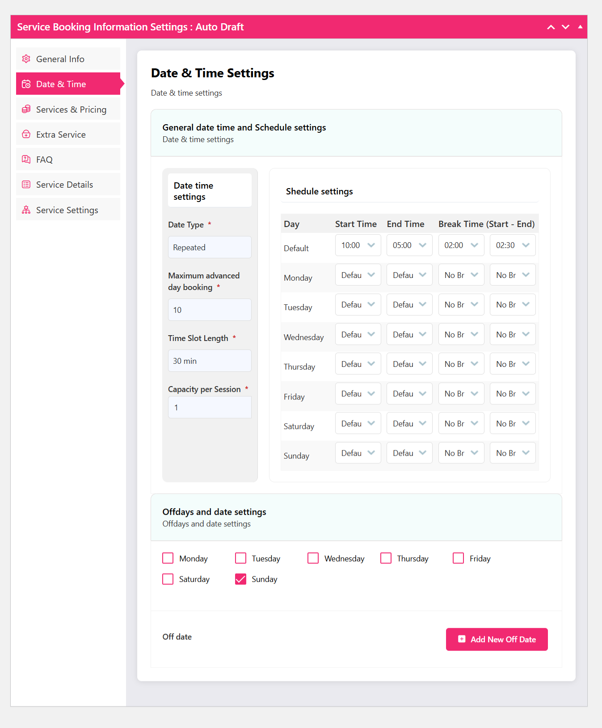Uncheck the Sunday offday checkbox
The image size is (602, 728).
(x=240, y=579)
